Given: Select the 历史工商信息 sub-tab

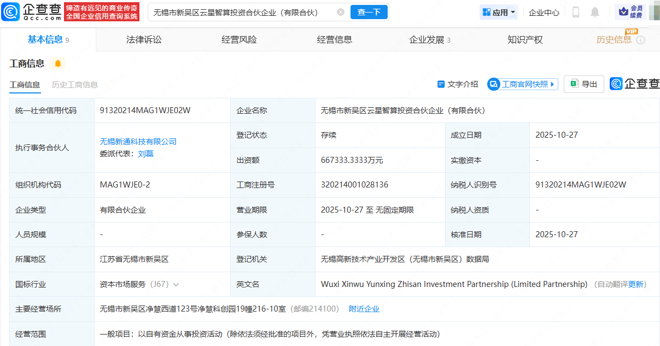Looking at the screenshot, I should [75, 85].
